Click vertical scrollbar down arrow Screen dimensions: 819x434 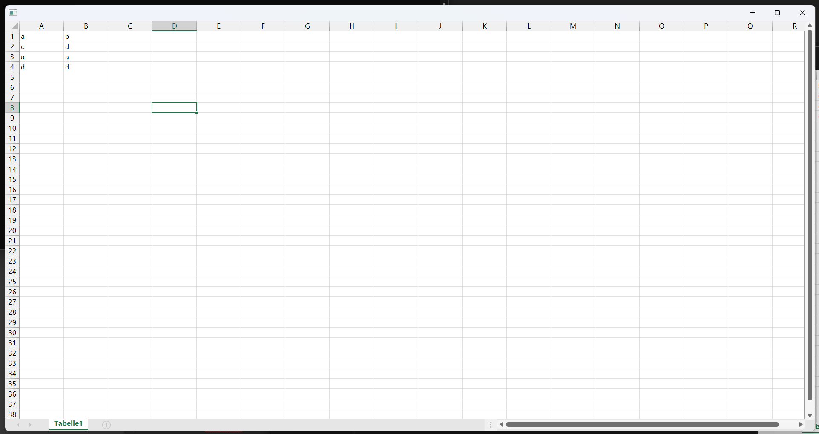(x=810, y=415)
